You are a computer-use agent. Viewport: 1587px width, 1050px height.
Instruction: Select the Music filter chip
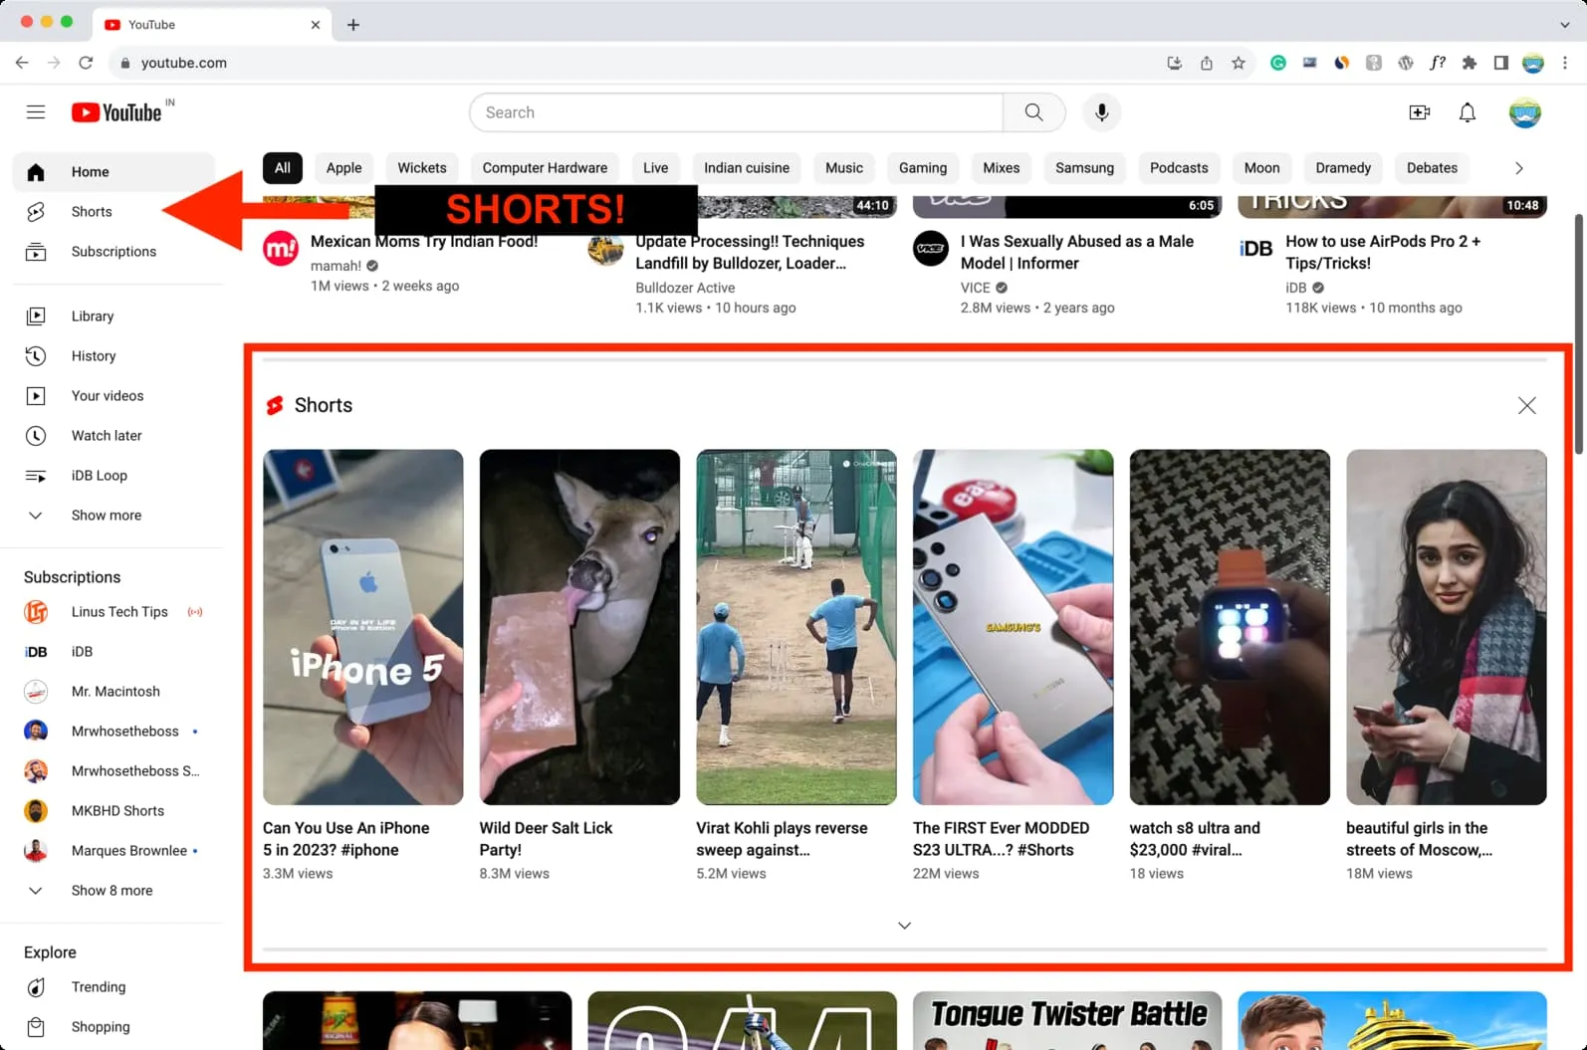(x=844, y=168)
